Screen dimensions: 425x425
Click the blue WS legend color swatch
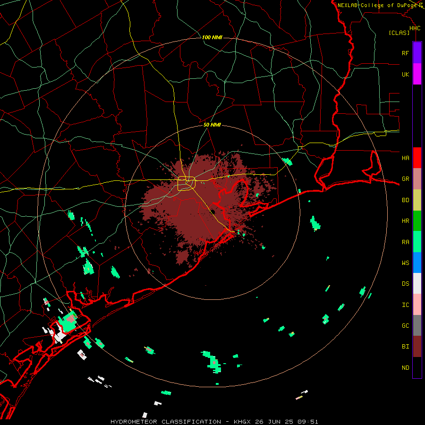coord(417,263)
